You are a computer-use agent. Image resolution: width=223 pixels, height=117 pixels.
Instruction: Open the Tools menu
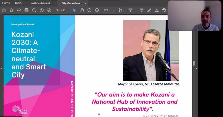[18, 3]
